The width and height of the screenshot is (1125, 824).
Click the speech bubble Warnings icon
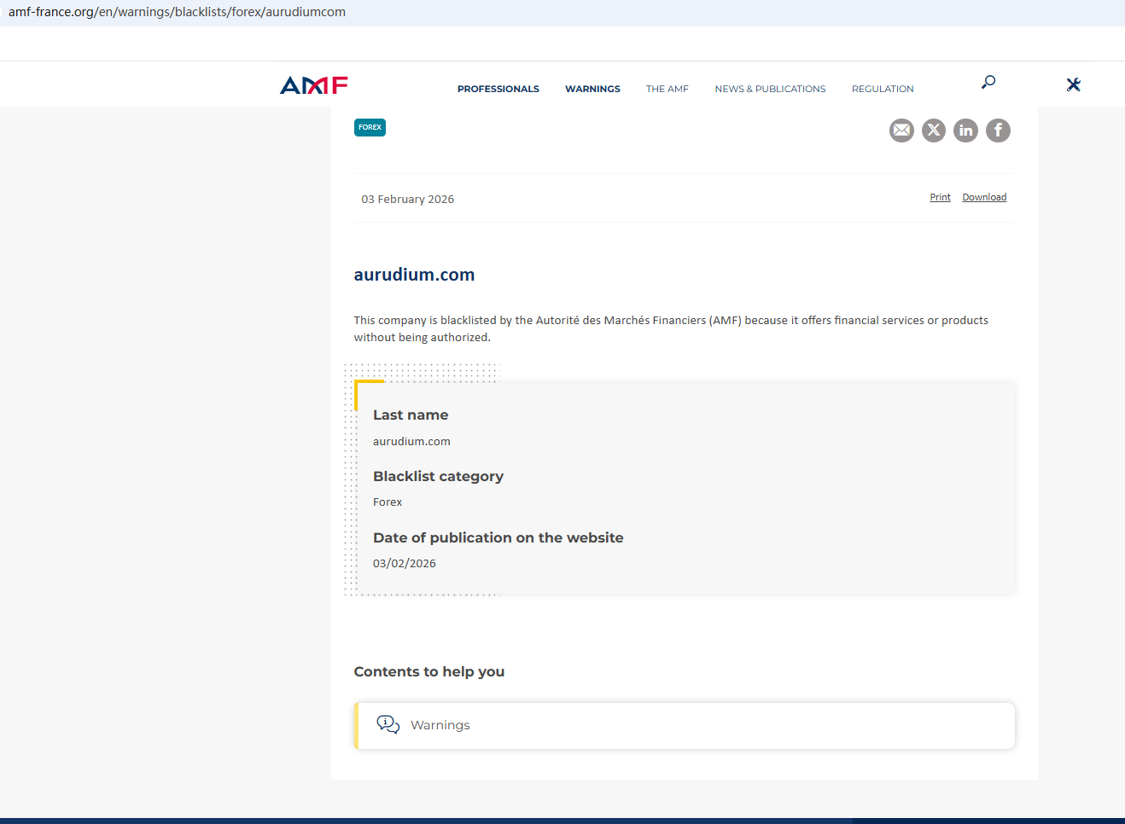pyautogui.click(x=388, y=725)
